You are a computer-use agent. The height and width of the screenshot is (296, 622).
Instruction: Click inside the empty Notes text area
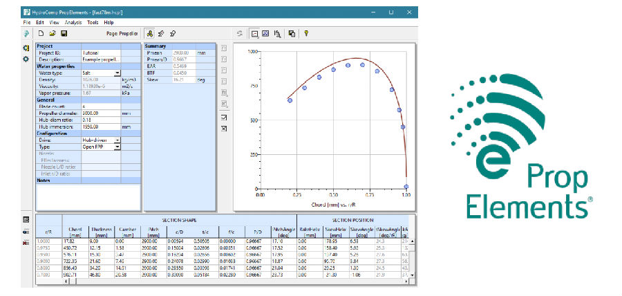(88, 197)
